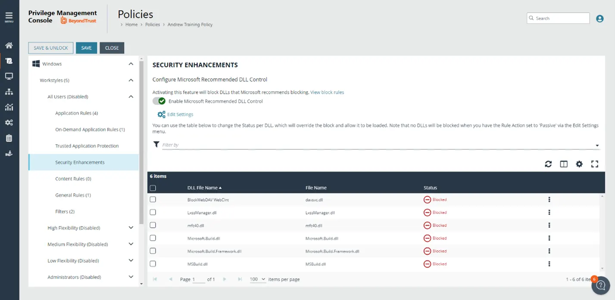Click the Search input field

point(558,18)
